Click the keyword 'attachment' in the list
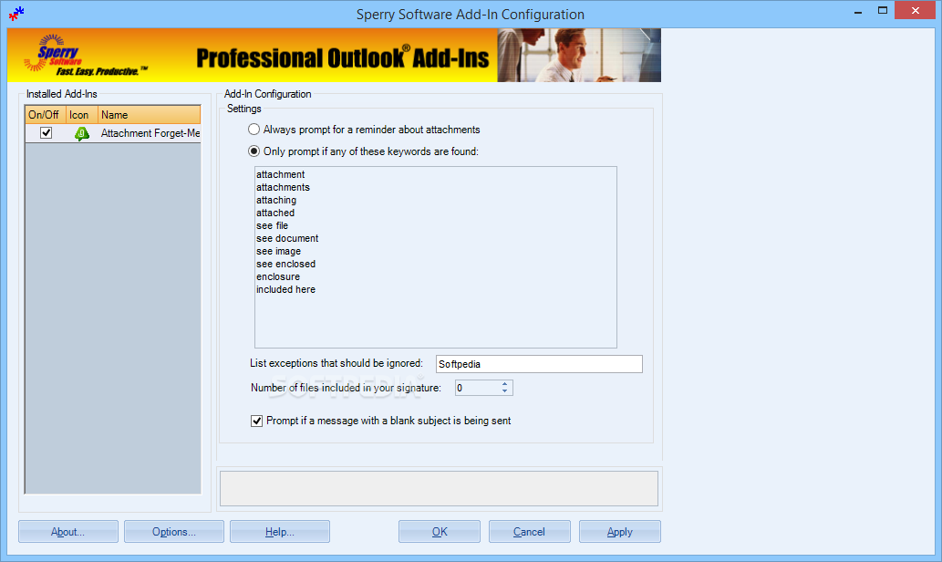The width and height of the screenshot is (942, 562). 281,174
